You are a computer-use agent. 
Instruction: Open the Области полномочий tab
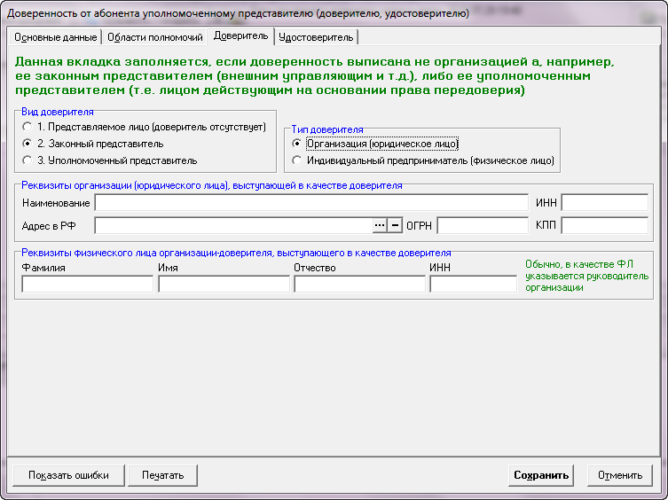point(154,37)
